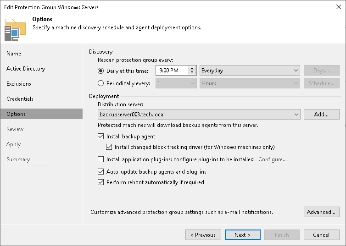Go to the Credentials step
The image size is (346, 246).
[20, 99]
